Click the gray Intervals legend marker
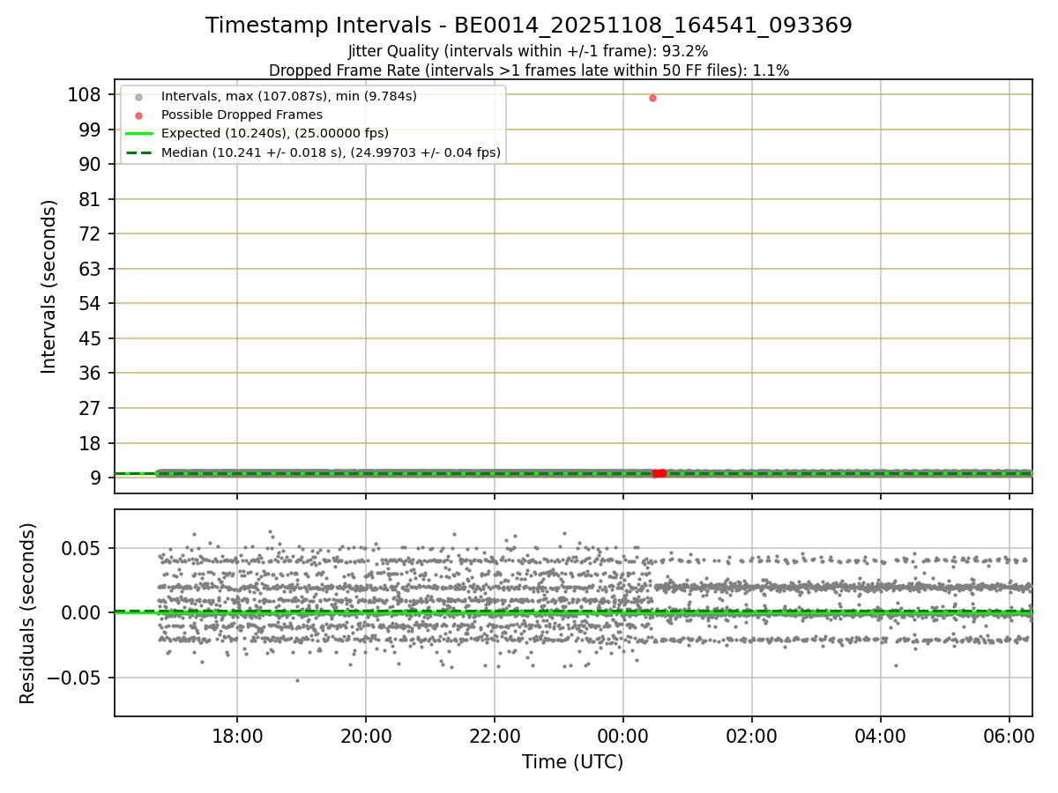This screenshot has height=793, width=1058. click(x=138, y=96)
